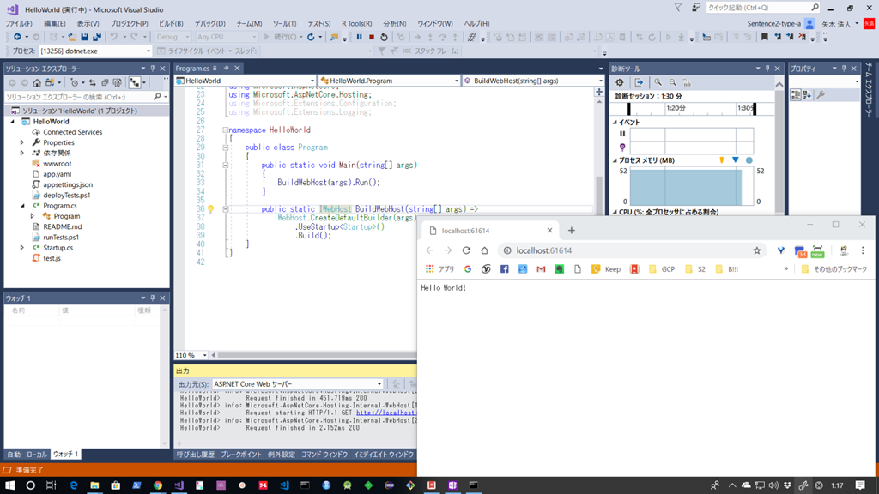Zoom in on diagnostic timeline

coord(658,83)
